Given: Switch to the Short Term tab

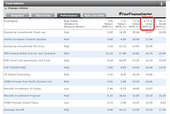Looking at the screenshot, I should [x=43, y=15].
